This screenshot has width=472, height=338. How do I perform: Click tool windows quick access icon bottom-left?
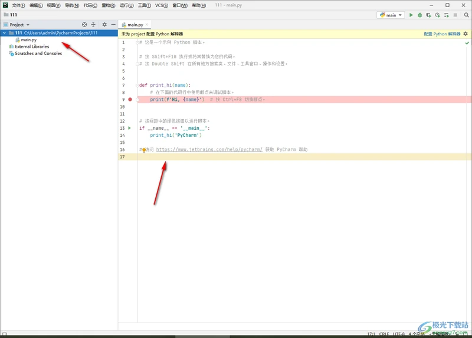coord(4,334)
